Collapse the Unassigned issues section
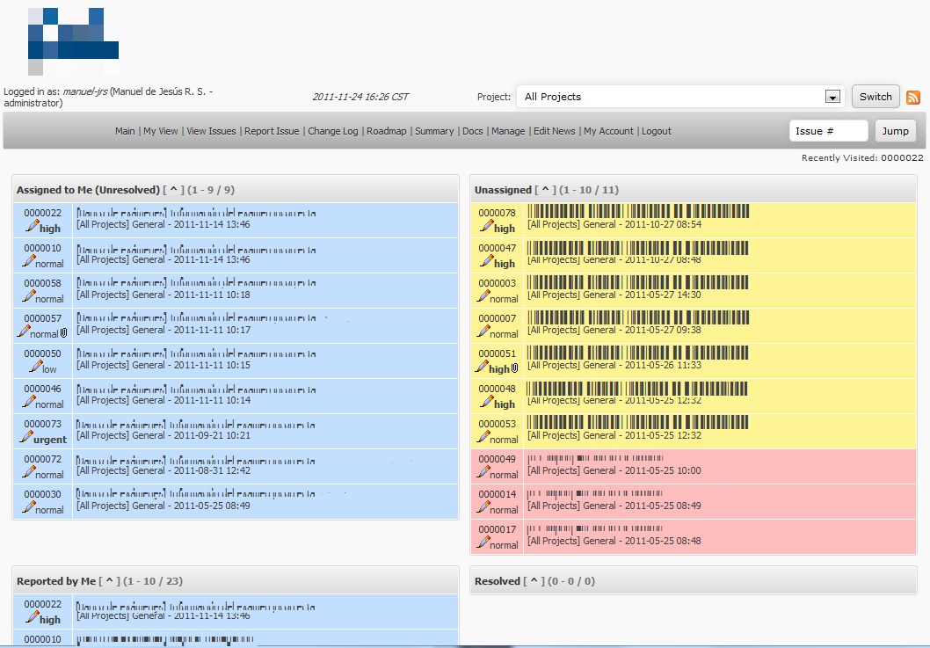The width and height of the screenshot is (930, 648). coord(545,190)
